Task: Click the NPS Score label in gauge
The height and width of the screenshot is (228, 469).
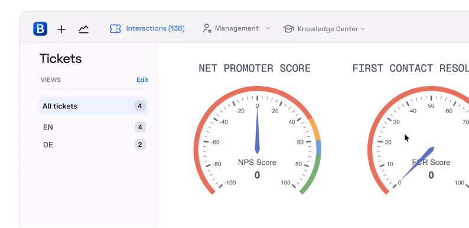Action: (x=257, y=163)
